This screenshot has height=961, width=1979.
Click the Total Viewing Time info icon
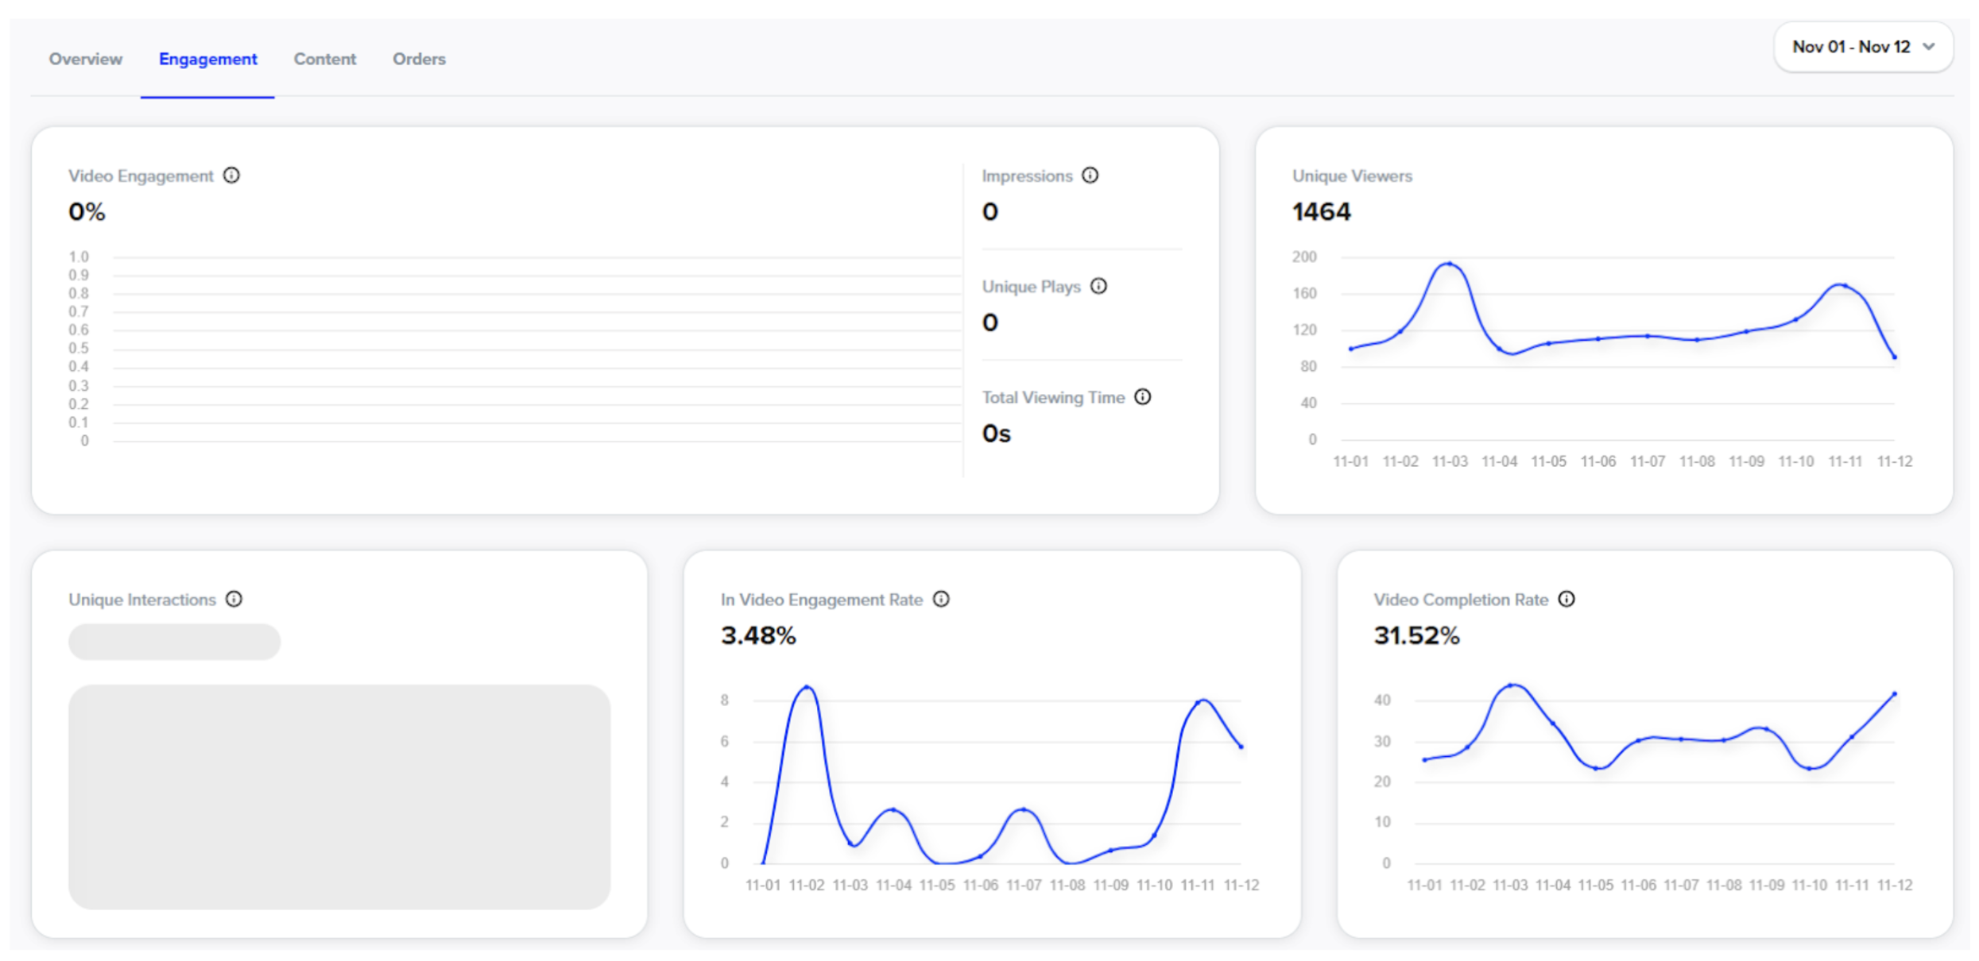(x=1142, y=397)
